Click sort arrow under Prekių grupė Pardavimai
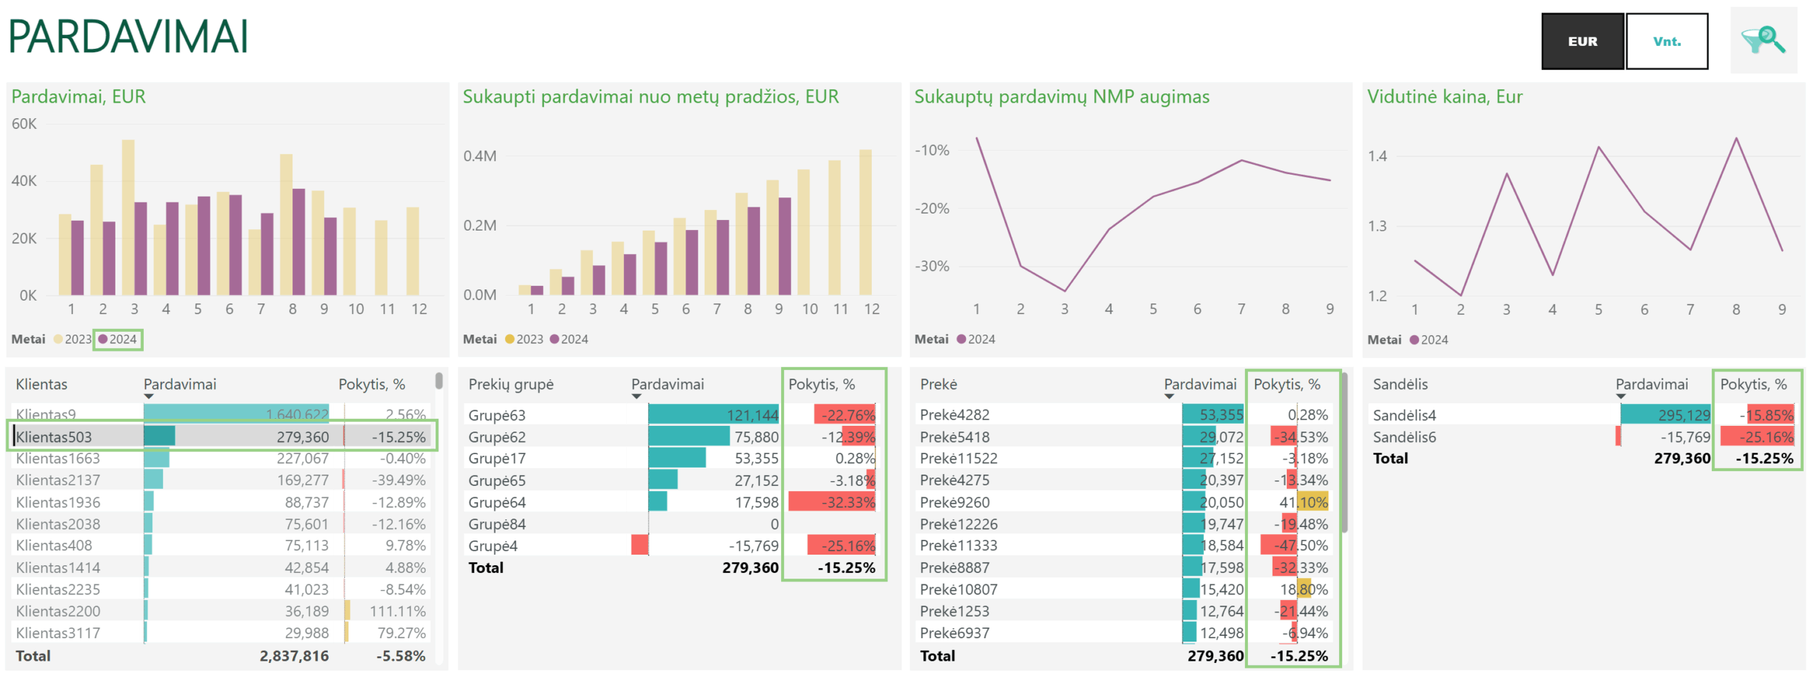The width and height of the screenshot is (1813, 677). [x=636, y=397]
